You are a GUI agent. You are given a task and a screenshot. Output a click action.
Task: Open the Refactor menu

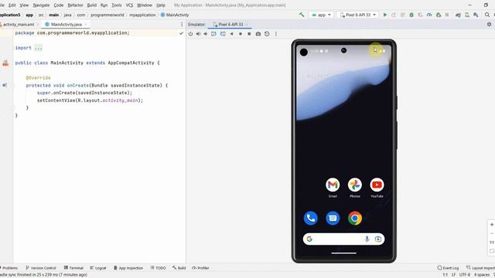75,5
